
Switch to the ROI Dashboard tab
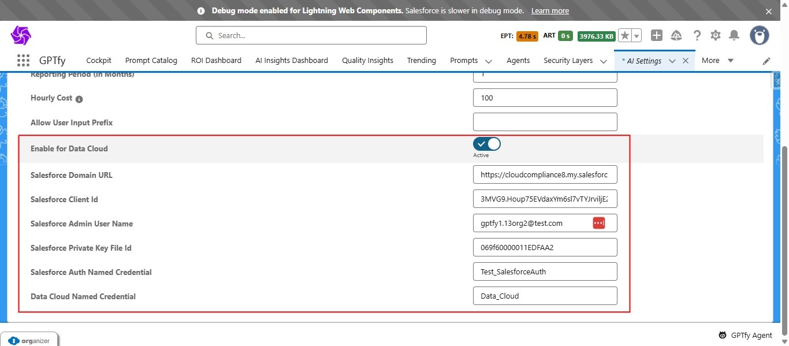coord(216,60)
